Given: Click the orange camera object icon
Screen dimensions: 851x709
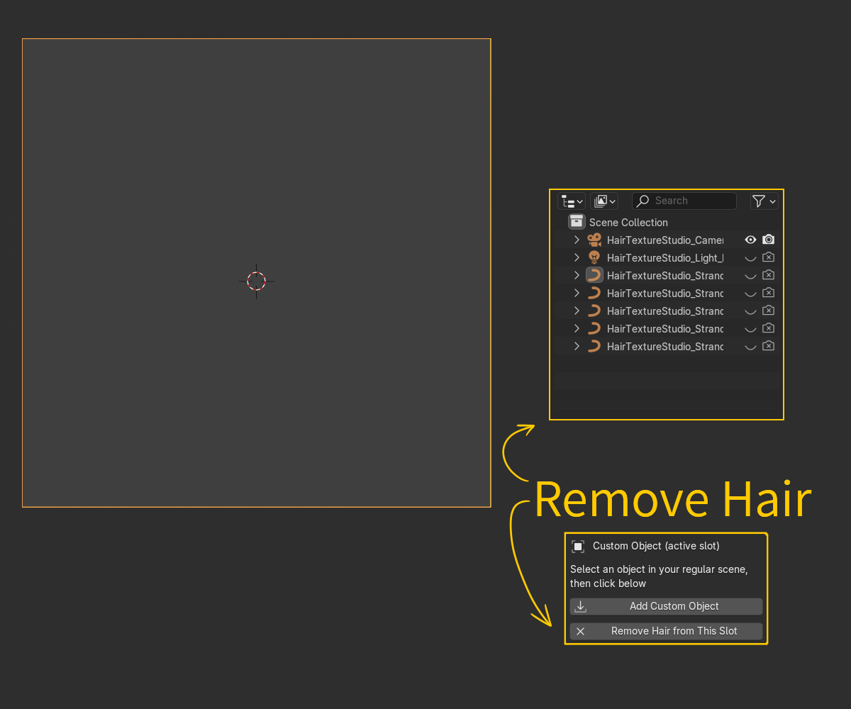Looking at the screenshot, I should 594,240.
